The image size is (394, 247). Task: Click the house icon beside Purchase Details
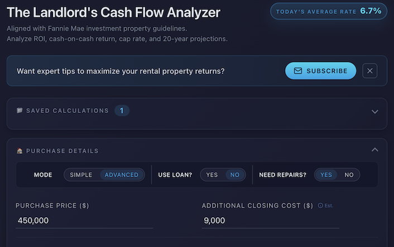pyautogui.click(x=20, y=151)
